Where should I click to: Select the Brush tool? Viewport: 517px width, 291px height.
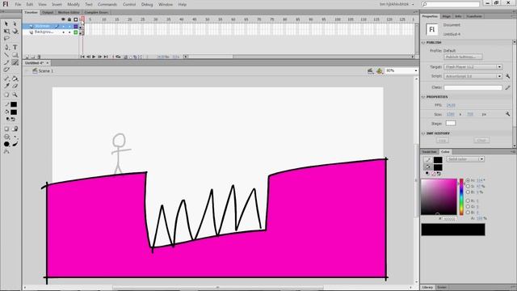pos(15,62)
